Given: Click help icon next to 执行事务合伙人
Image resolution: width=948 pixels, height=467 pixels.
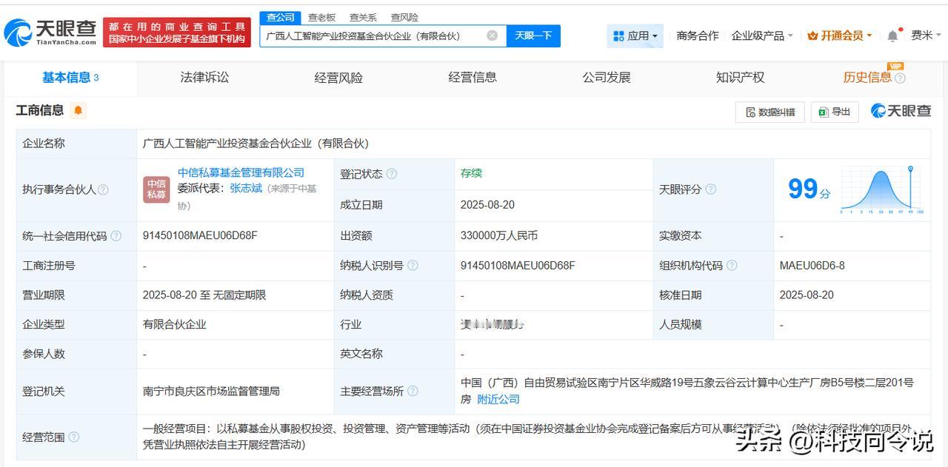Looking at the screenshot, I should click(103, 189).
